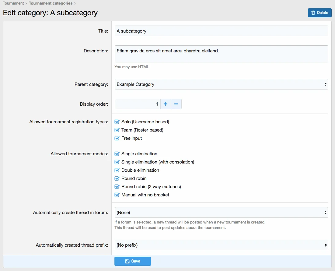Focus the Description text area
335x271 pixels.
(221, 54)
